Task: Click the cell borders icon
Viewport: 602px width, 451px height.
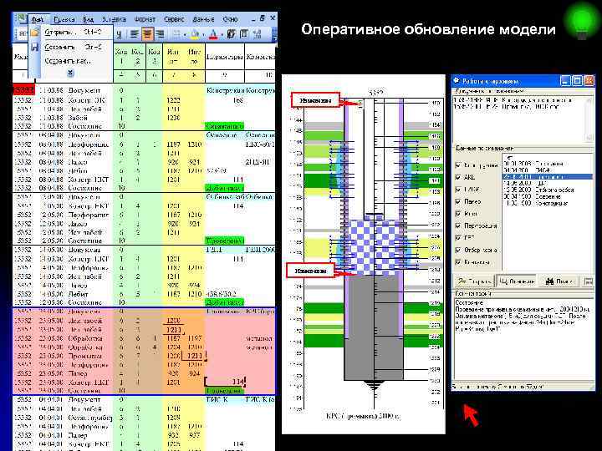Action: click(x=176, y=34)
